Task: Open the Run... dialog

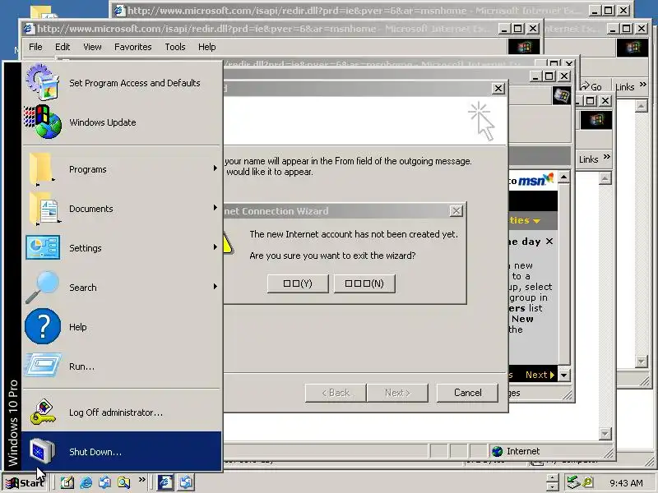Action: tap(122, 366)
